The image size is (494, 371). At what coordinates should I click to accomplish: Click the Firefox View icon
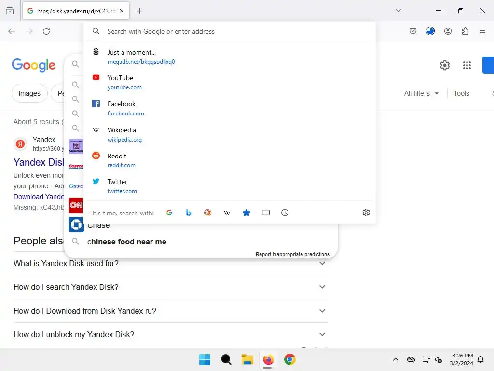click(10, 11)
